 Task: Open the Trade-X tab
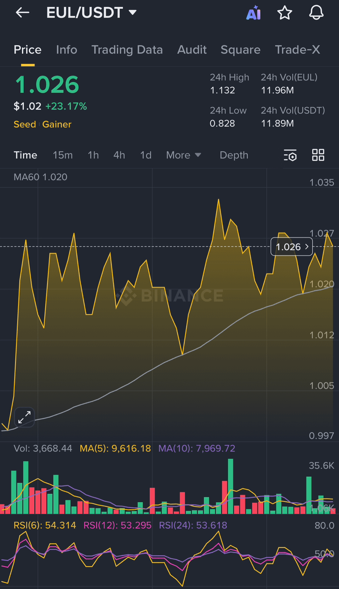click(x=297, y=50)
